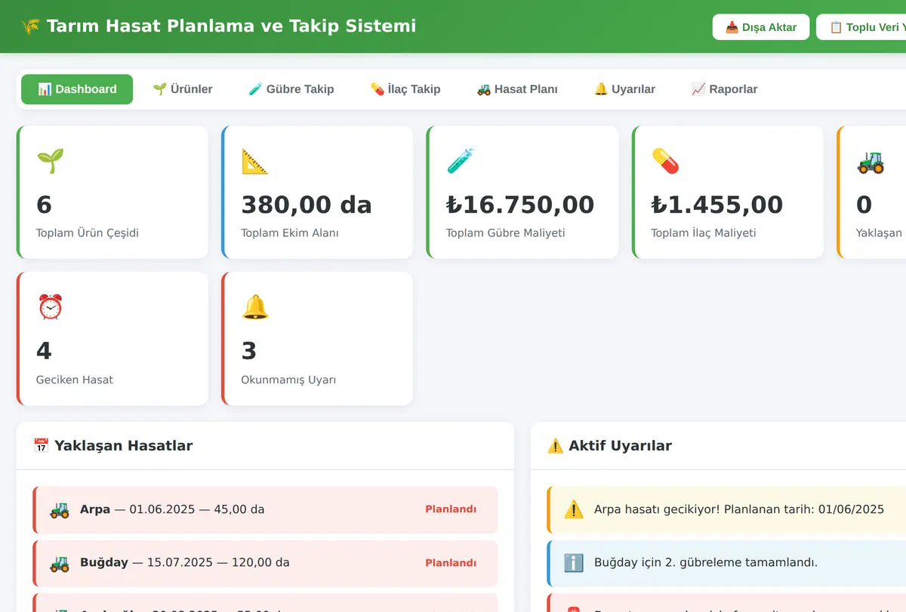Open the Raporlar tab
Screen dimensions: 906x612
724,89
